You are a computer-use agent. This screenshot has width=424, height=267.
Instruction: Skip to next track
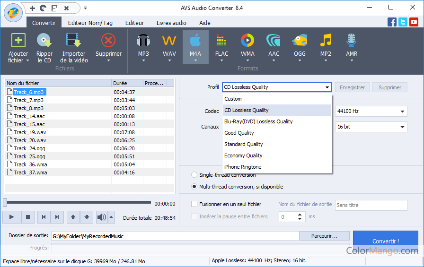[57, 217]
